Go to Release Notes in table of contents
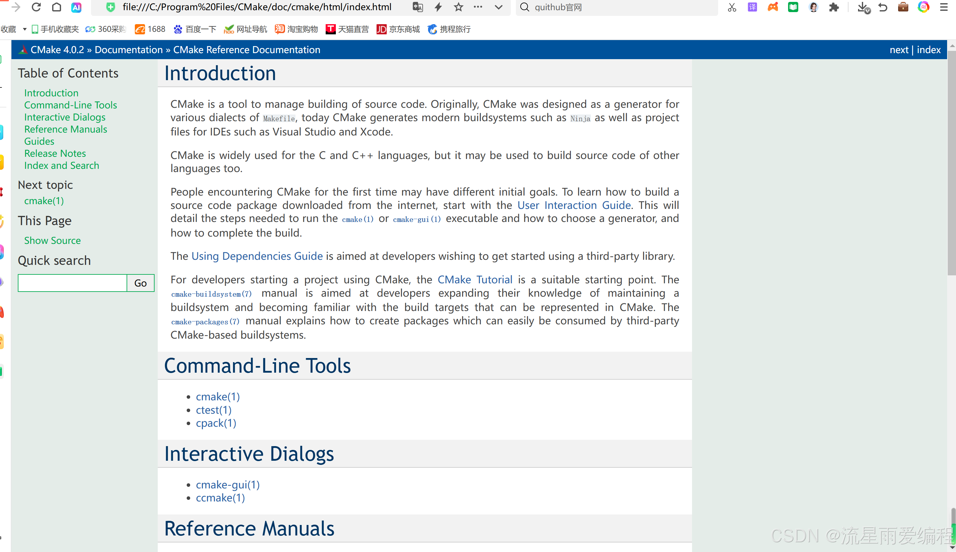The height and width of the screenshot is (552, 956). coord(55,153)
